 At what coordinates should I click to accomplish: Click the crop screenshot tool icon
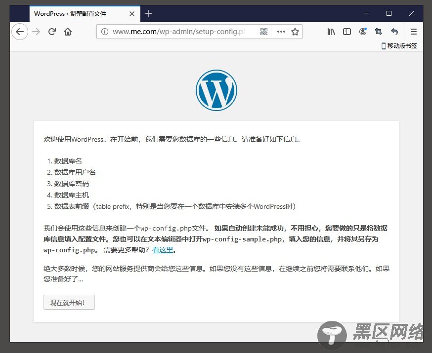tap(379, 32)
